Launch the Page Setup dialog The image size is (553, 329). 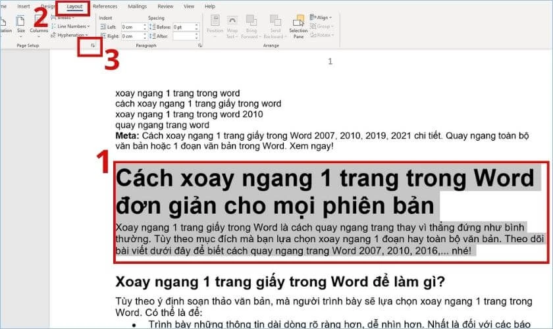(93, 45)
